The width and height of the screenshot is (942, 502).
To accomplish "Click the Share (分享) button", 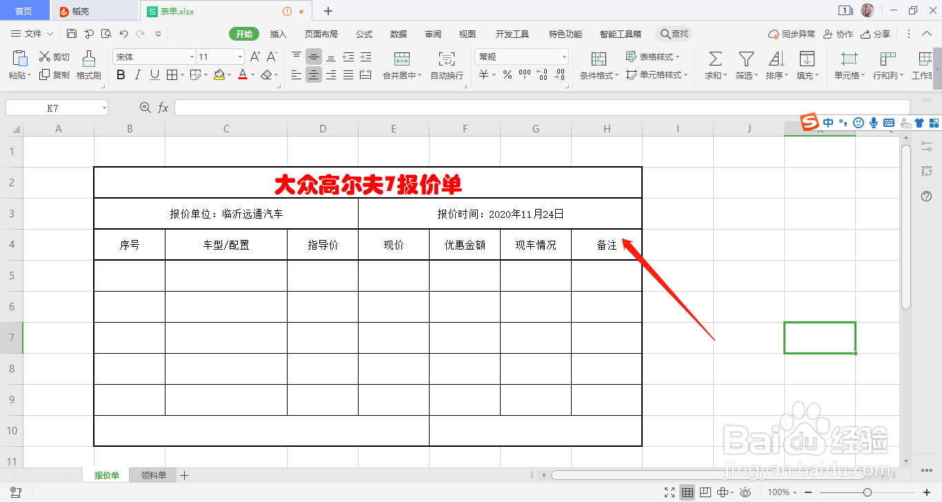I will [875, 34].
